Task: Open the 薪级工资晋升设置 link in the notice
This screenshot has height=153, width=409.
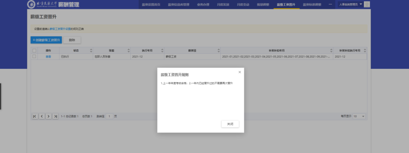Action: pyautogui.click(x=60, y=29)
